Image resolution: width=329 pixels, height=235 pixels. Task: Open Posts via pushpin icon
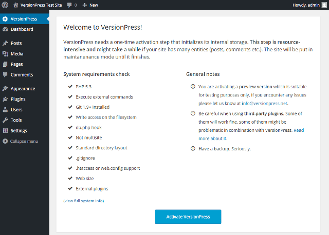(x=5, y=43)
